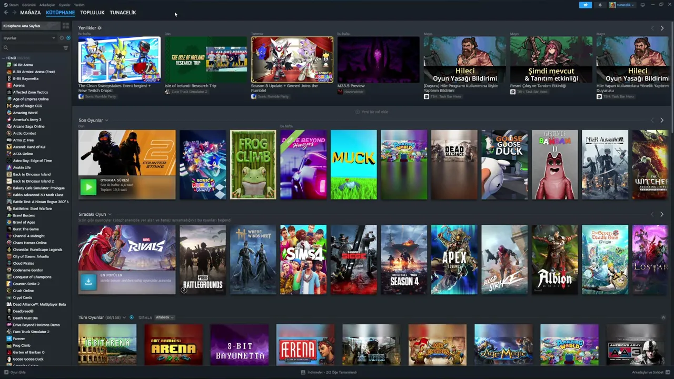The height and width of the screenshot is (379, 674).
Task: Open the Steam announcements megaphone button
Action: click(x=585, y=5)
